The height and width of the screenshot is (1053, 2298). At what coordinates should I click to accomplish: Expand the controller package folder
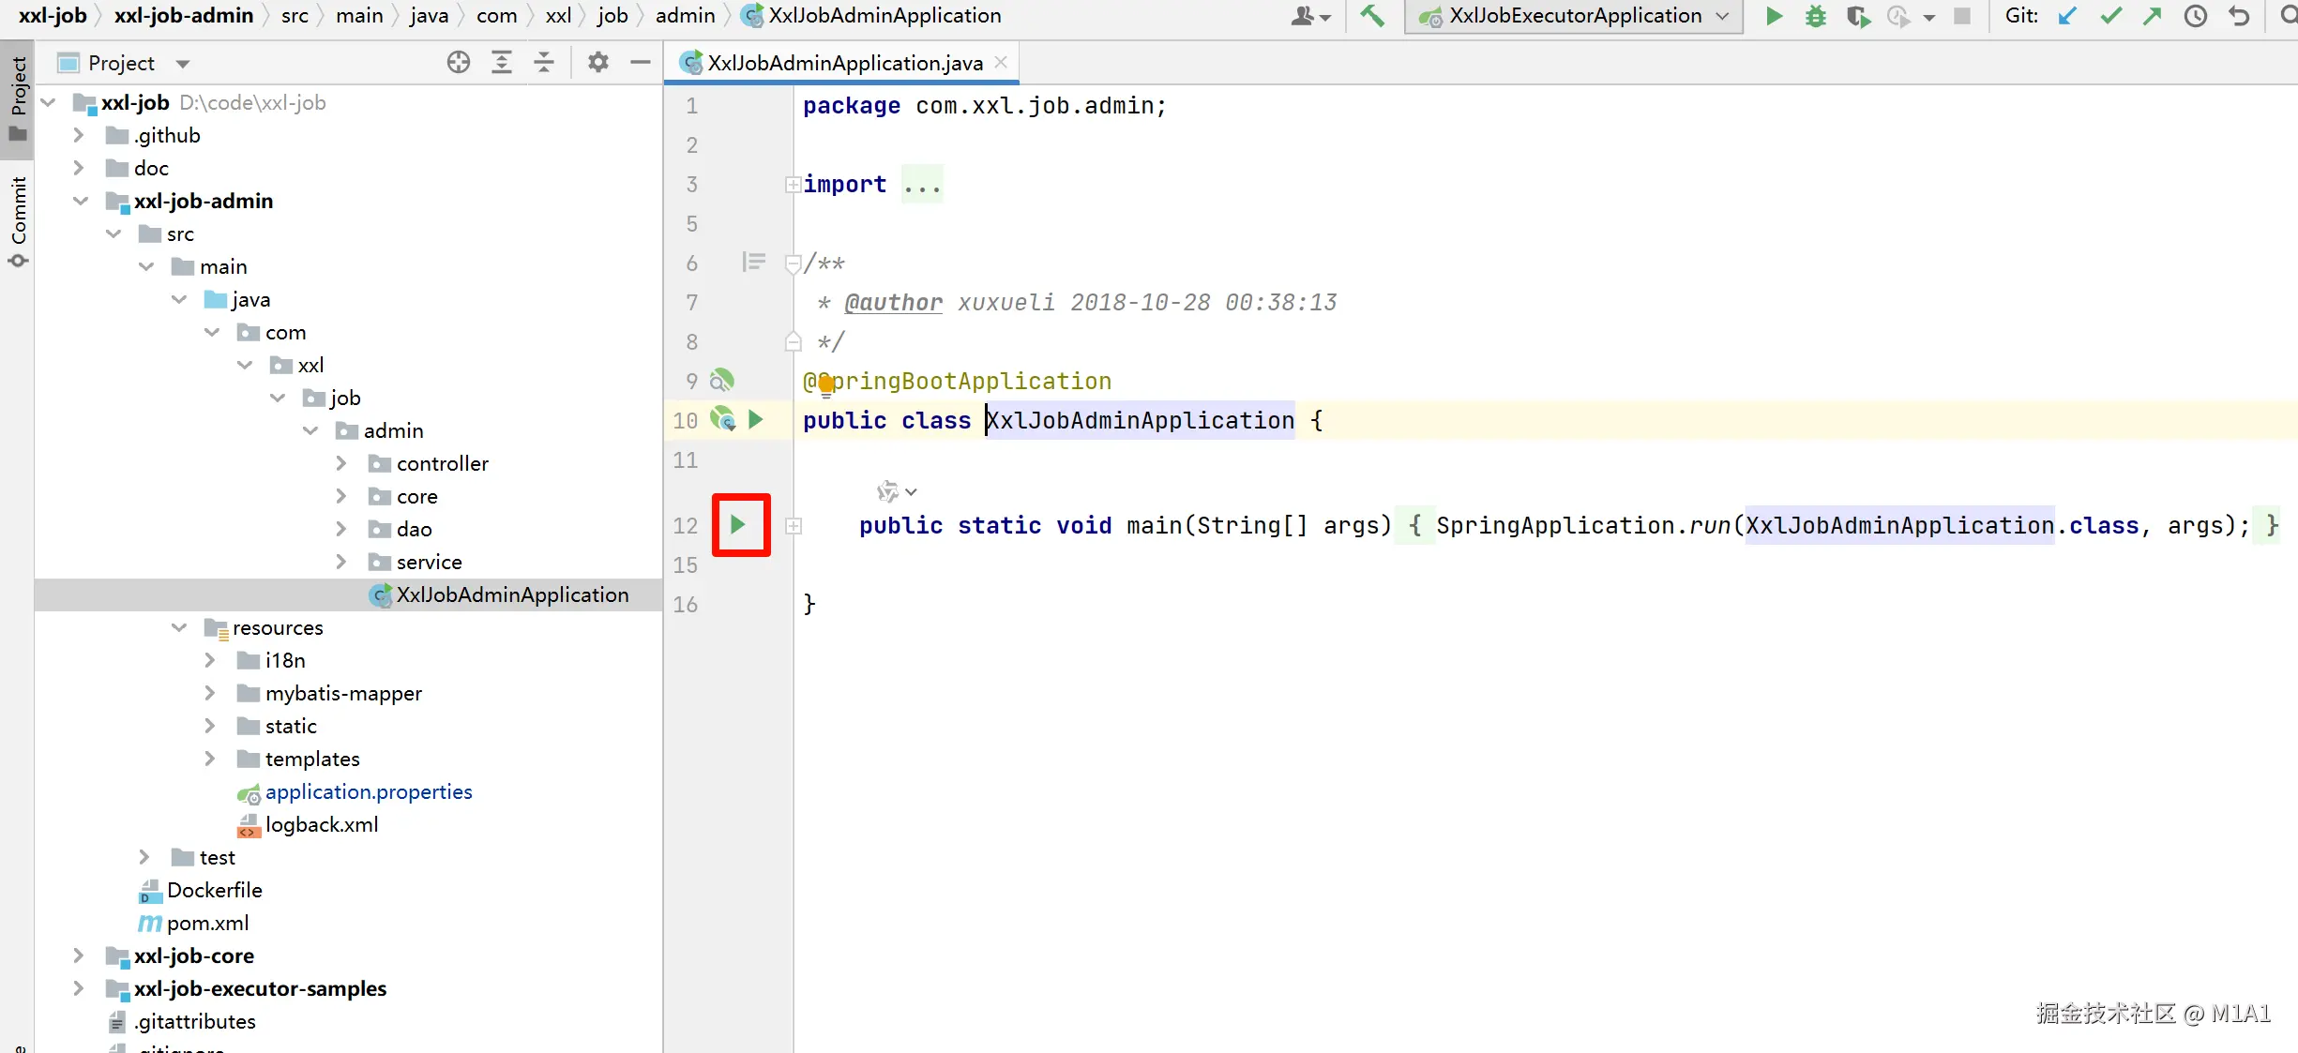coord(341,463)
